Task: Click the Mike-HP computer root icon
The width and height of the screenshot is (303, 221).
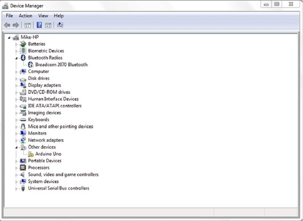Action: [16, 37]
